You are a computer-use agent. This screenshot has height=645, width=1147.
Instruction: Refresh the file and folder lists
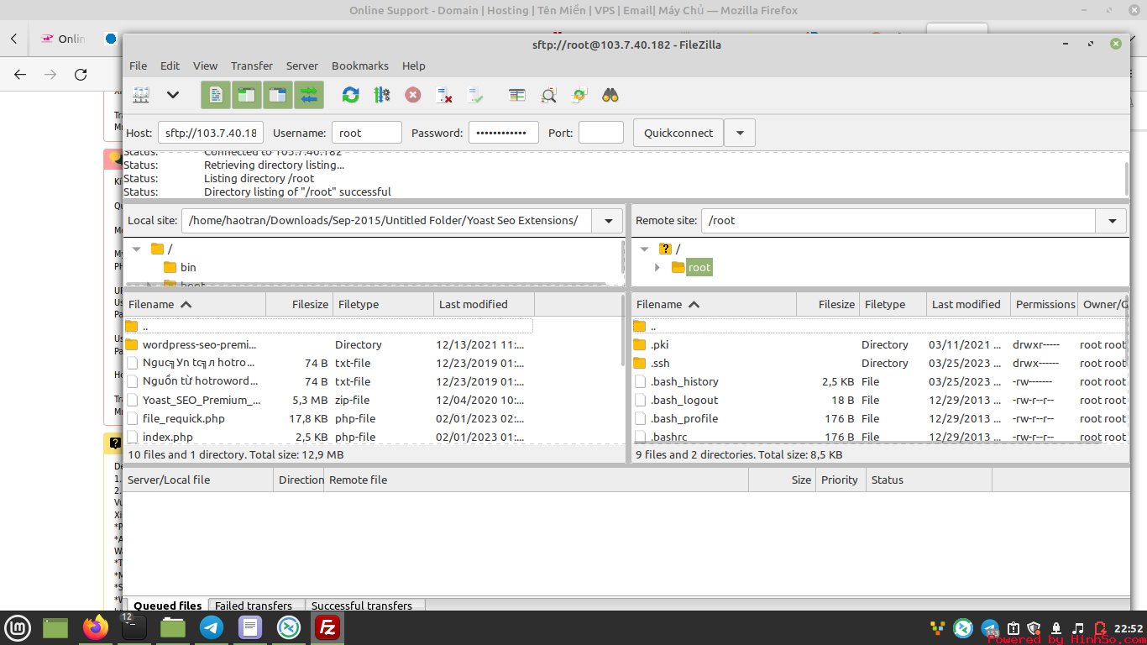pyautogui.click(x=351, y=95)
